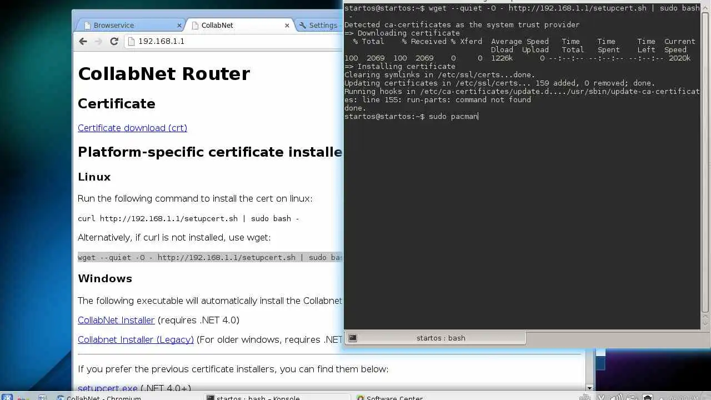Click the highlighted wget command text
Viewport: 711px width, 400px height.
pyautogui.click(x=210, y=257)
